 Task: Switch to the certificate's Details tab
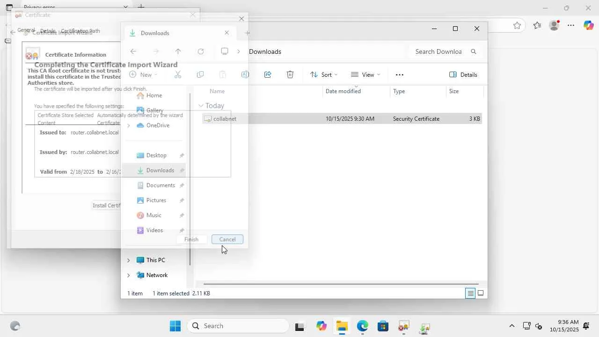click(x=48, y=31)
